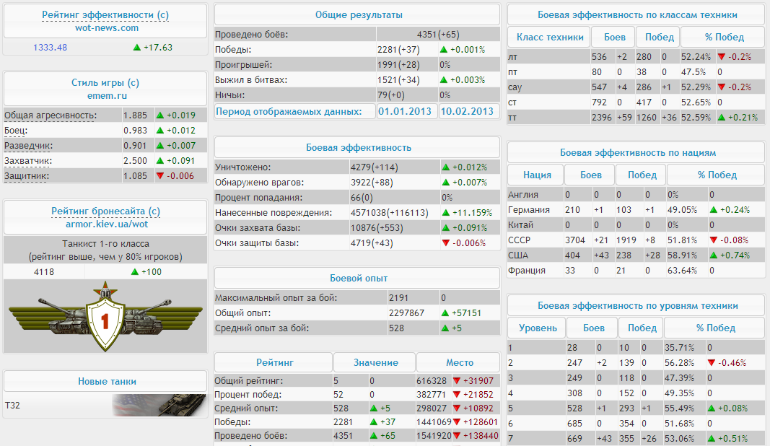Click the Новые танки panel header
Screen dimensions: 770x446
pos(105,381)
